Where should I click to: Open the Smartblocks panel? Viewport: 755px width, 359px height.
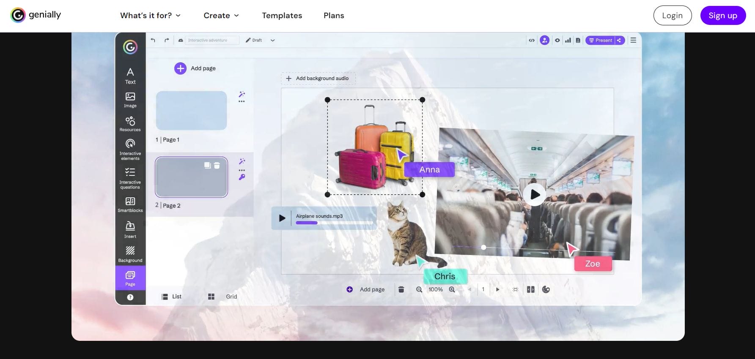[130, 204]
